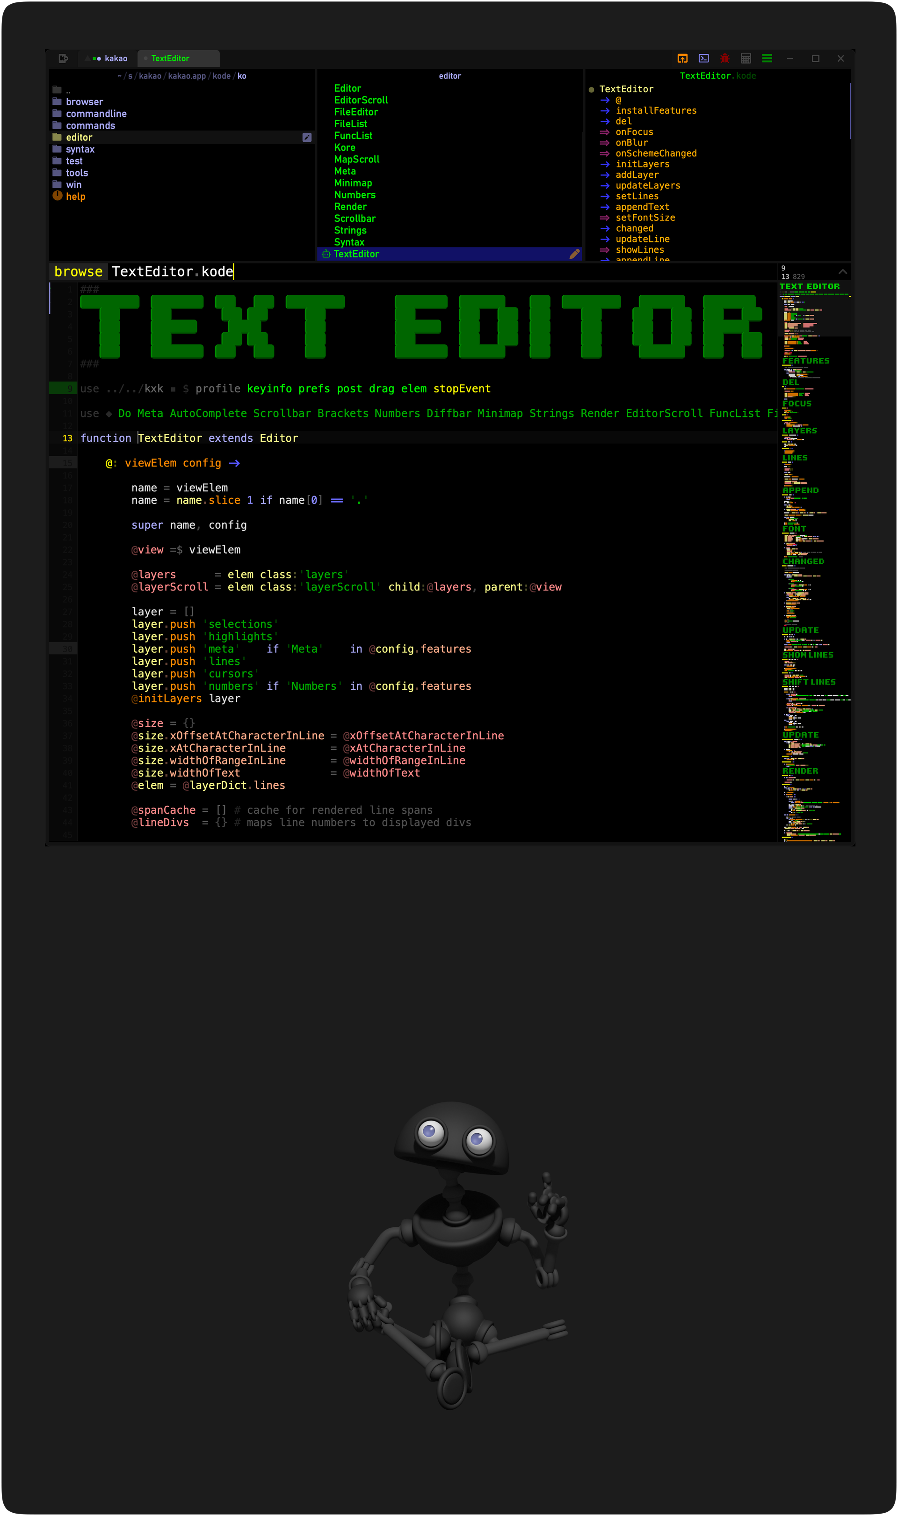This screenshot has width=898, height=1516.
Task: Open the Render file
Action: [x=350, y=206]
